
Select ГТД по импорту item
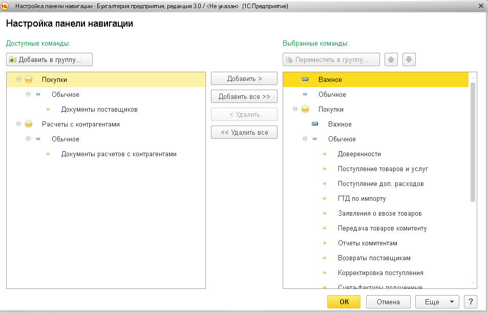pyautogui.click(x=362, y=198)
